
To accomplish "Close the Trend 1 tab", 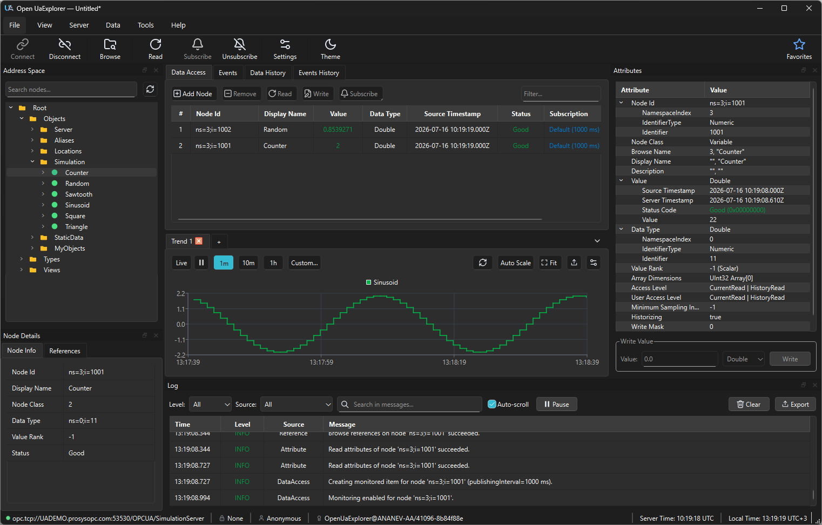I will coord(199,241).
